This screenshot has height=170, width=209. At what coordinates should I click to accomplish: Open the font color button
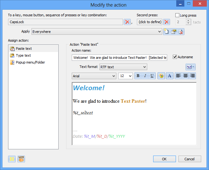(x=170, y=76)
